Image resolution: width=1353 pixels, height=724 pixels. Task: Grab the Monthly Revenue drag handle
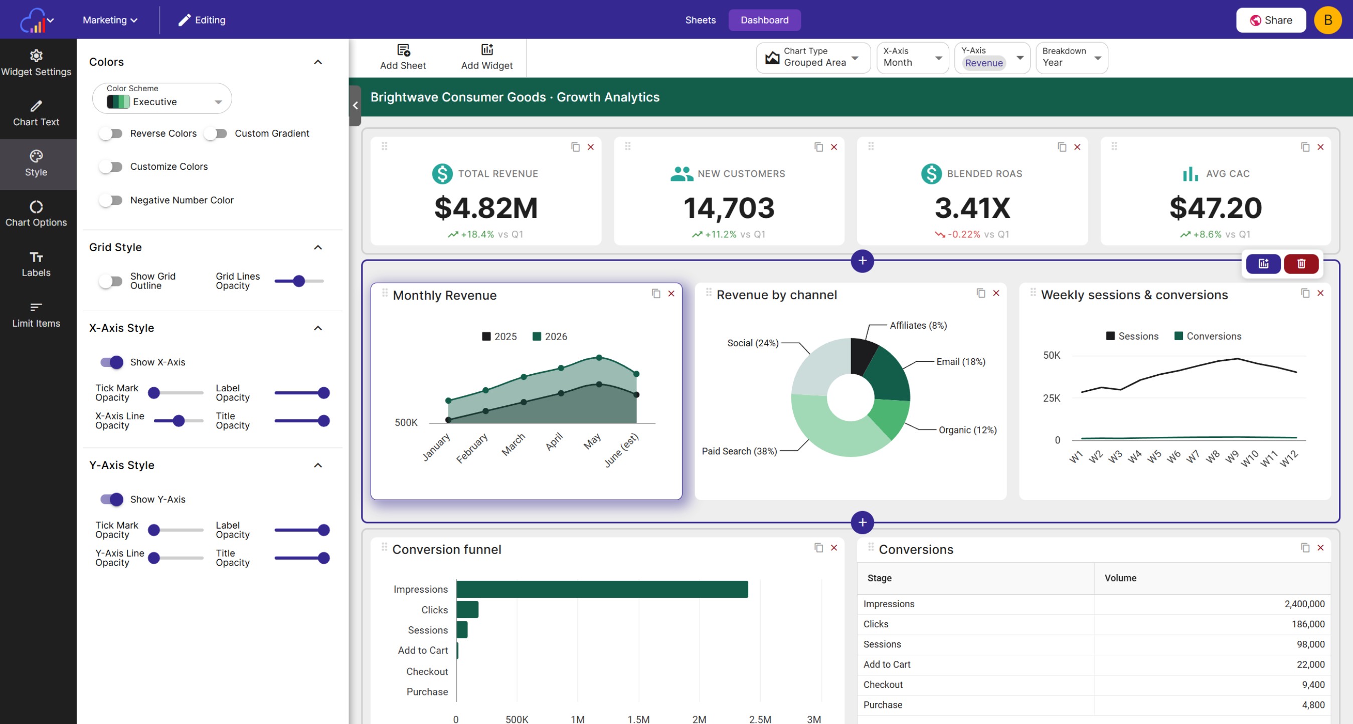pyautogui.click(x=385, y=293)
